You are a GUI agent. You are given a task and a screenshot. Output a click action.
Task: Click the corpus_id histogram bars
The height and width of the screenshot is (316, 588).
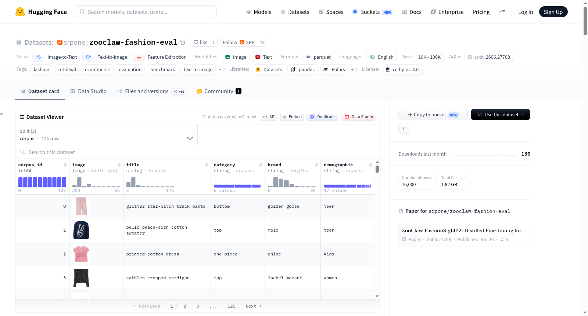[42, 182]
